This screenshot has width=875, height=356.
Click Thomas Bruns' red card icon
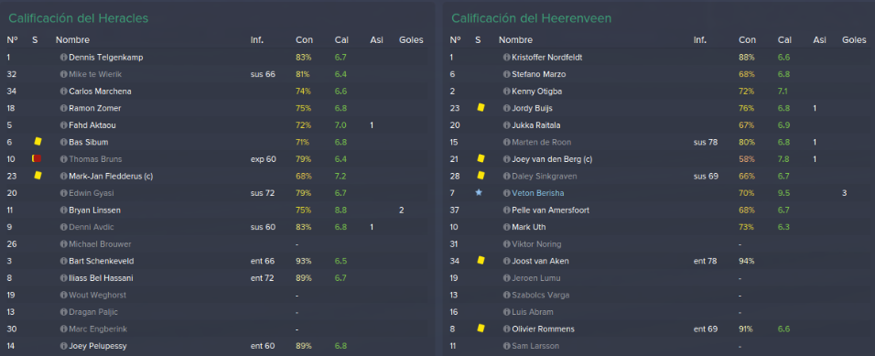coord(37,159)
